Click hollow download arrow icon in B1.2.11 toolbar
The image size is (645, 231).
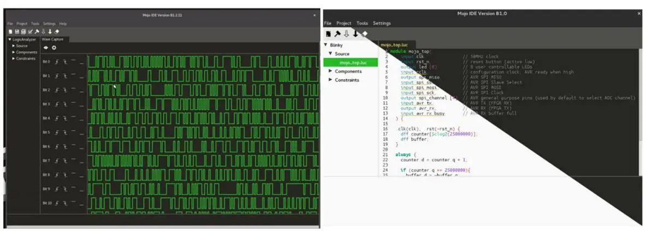click(44, 32)
